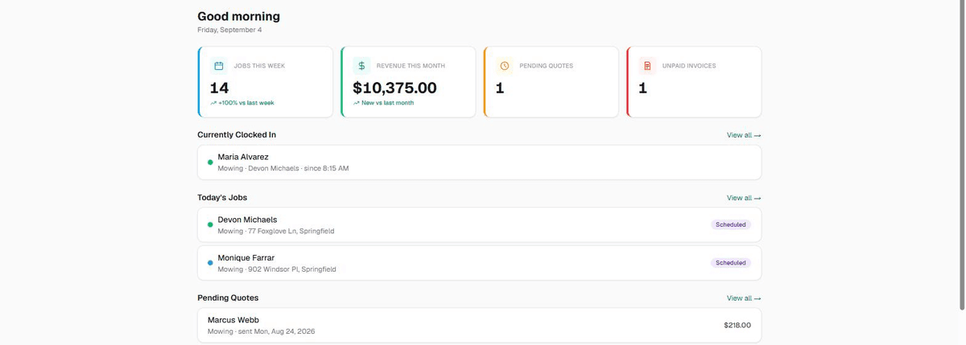Click the Friday, September 4 date text
This screenshot has height=345, width=966.
(x=229, y=30)
